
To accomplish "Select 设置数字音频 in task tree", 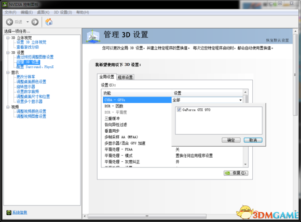I will click(28, 91).
